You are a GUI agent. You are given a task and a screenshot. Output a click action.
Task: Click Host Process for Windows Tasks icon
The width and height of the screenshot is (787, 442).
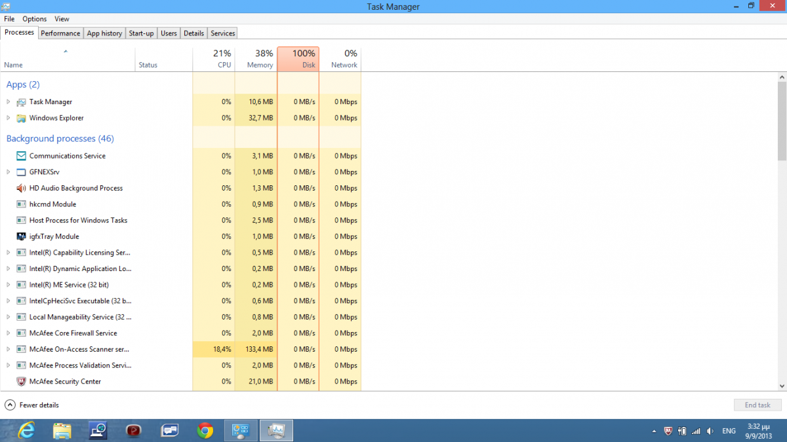20,221
